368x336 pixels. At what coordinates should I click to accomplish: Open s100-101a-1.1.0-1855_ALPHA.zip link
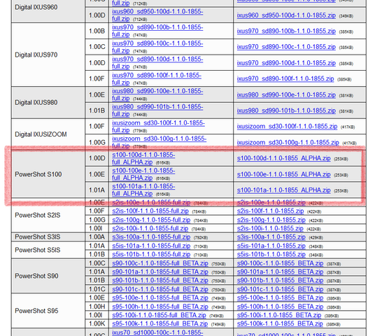click(283, 190)
